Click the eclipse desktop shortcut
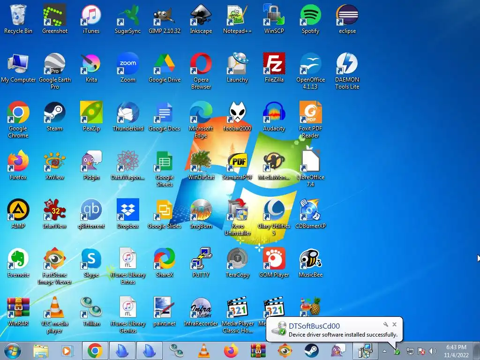The height and width of the screenshot is (360, 480). (347, 19)
